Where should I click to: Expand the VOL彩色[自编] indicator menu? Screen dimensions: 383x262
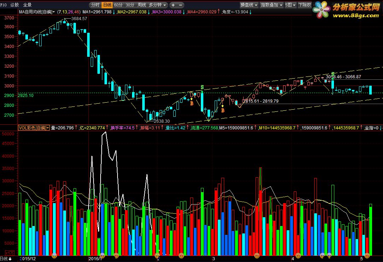click(34, 128)
